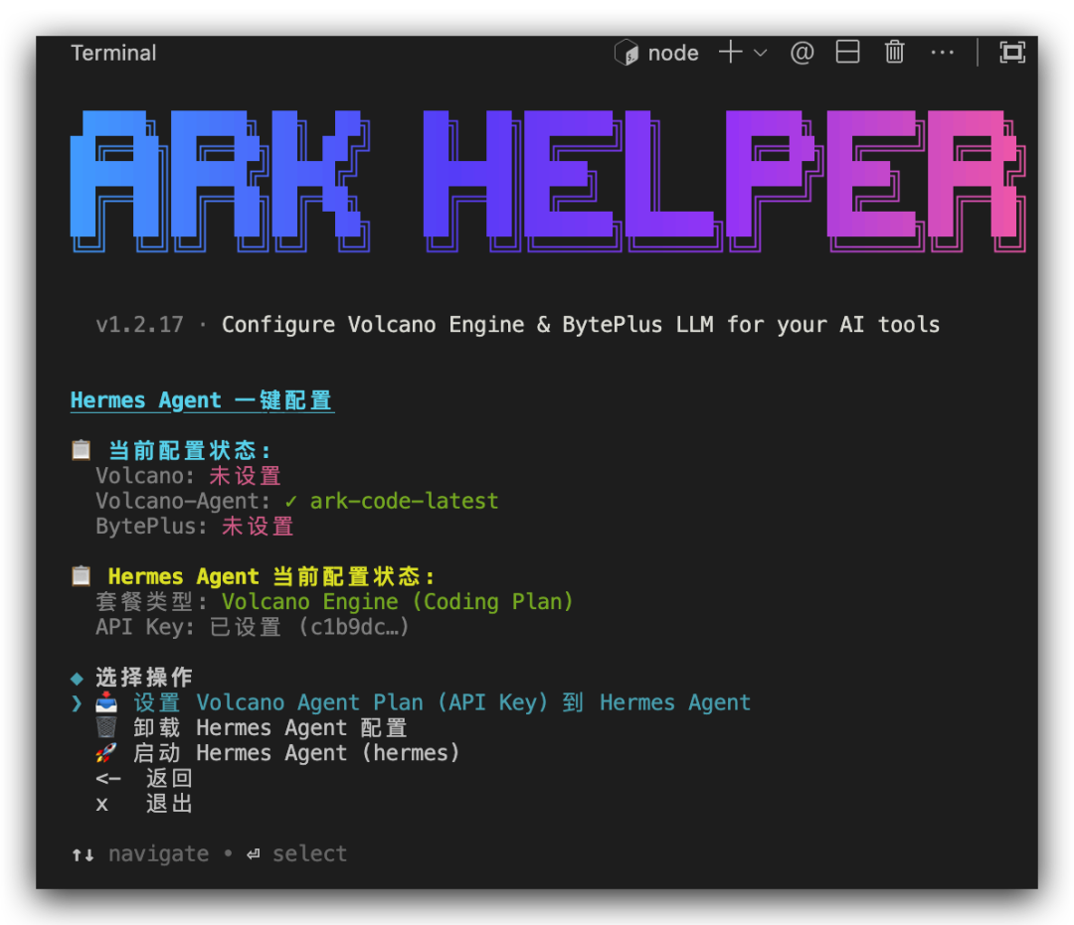Click the v1.2.17 version text
The image size is (1074, 925).
point(140,324)
